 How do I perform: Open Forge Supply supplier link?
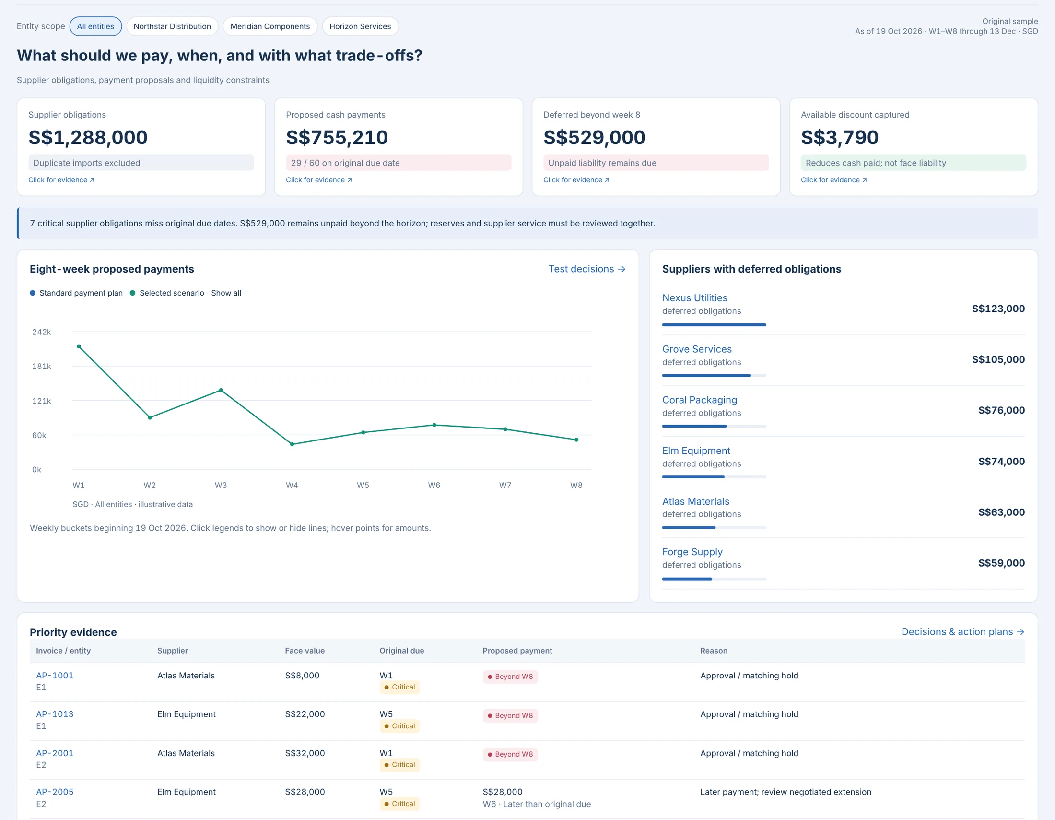692,552
